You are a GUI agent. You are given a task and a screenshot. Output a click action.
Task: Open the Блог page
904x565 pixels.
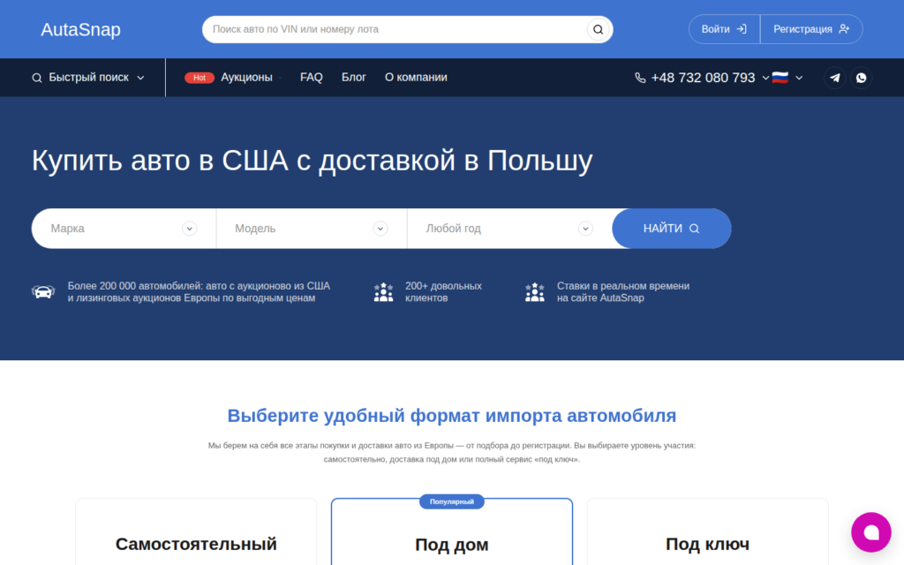tap(353, 78)
